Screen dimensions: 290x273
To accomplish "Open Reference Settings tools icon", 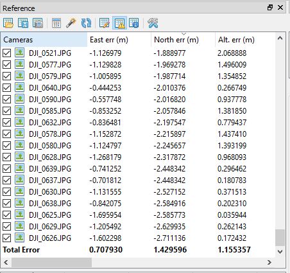I will point(153,23).
